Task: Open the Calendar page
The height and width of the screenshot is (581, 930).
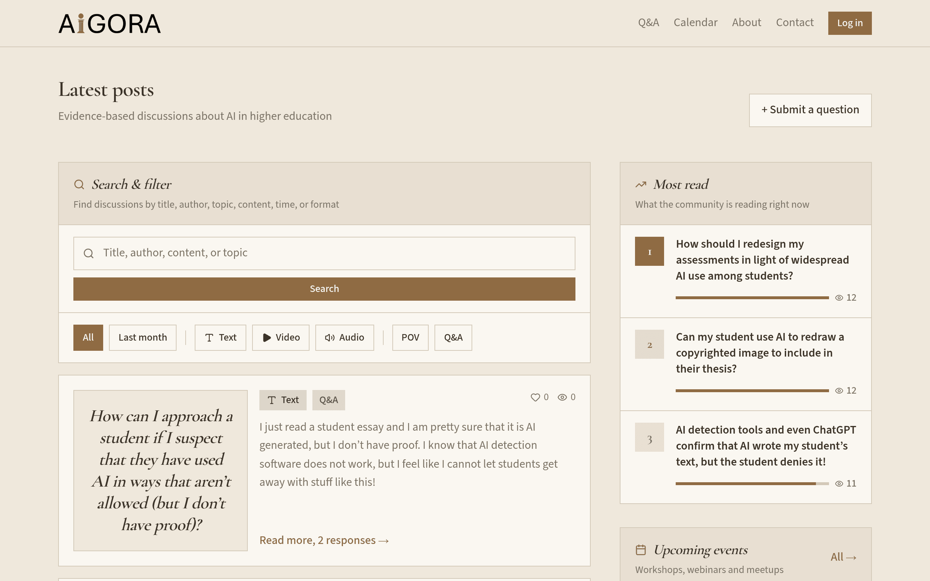Action: click(x=695, y=23)
